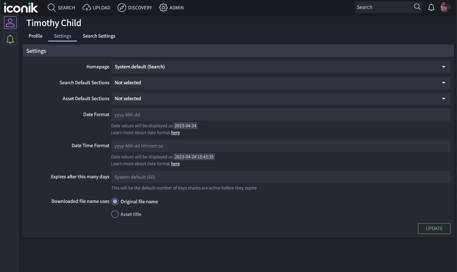Viewport: 457px width, 272px height.
Task: Open notifications with the top-right bell icon
Action: 431,7
